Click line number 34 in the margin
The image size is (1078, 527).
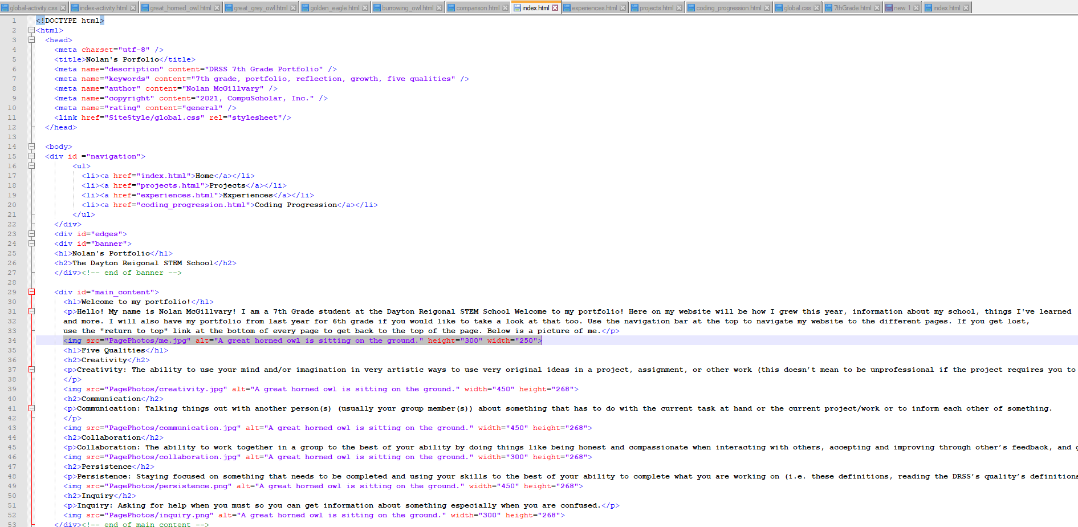tap(12, 340)
